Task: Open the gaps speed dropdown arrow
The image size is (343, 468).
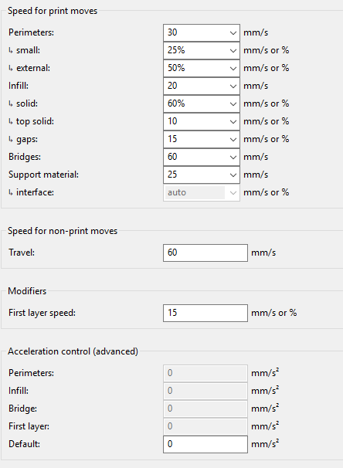Action: [x=233, y=139]
